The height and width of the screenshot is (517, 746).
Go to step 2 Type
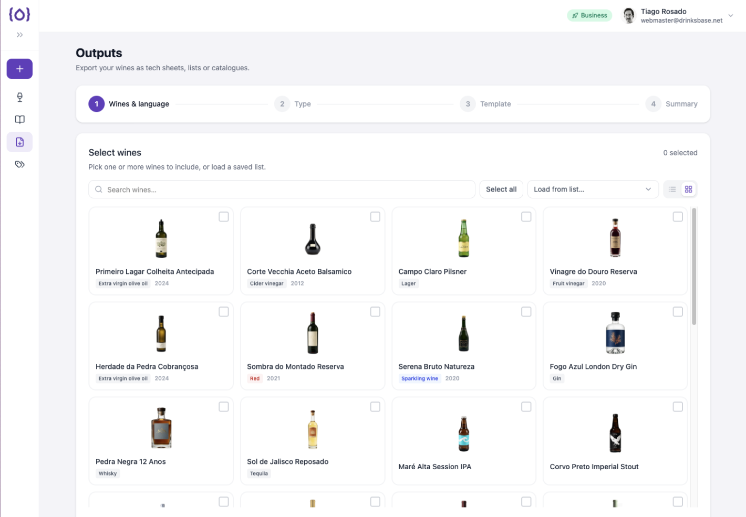293,104
